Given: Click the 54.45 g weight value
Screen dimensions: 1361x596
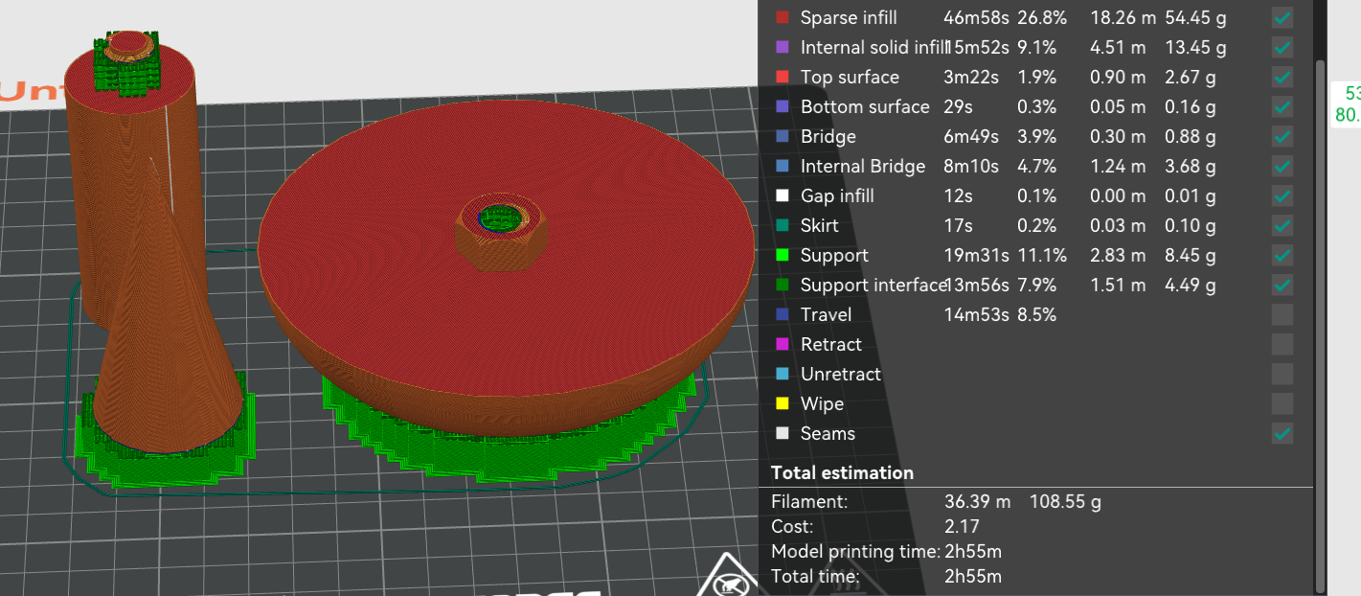Looking at the screenshot, I should coord(1195,17).
